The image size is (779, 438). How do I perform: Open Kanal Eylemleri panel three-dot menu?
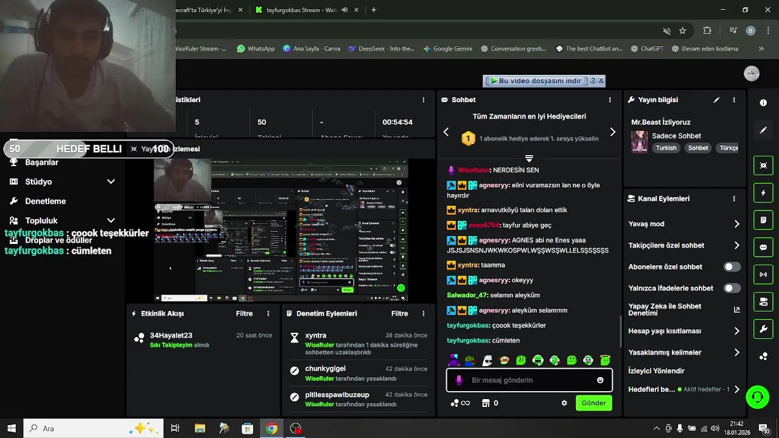point(734,199)
